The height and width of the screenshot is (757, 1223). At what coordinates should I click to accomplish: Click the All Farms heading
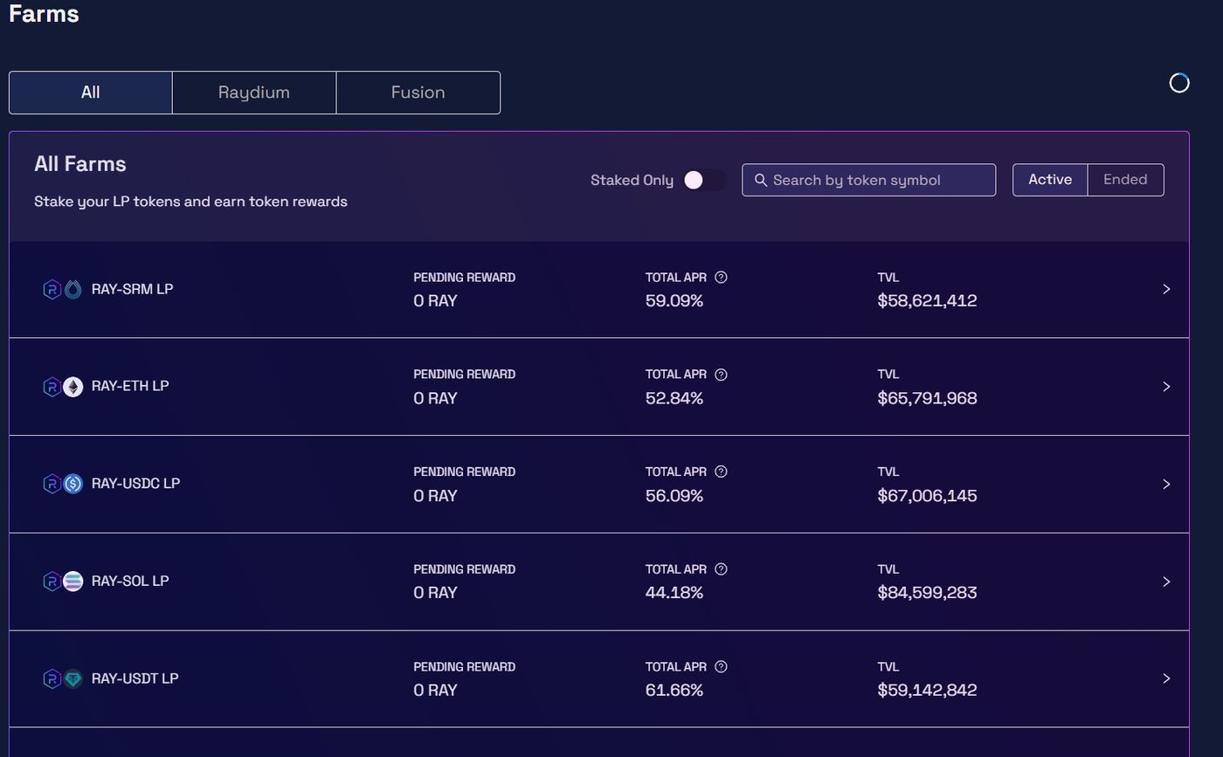pos(80,164)
